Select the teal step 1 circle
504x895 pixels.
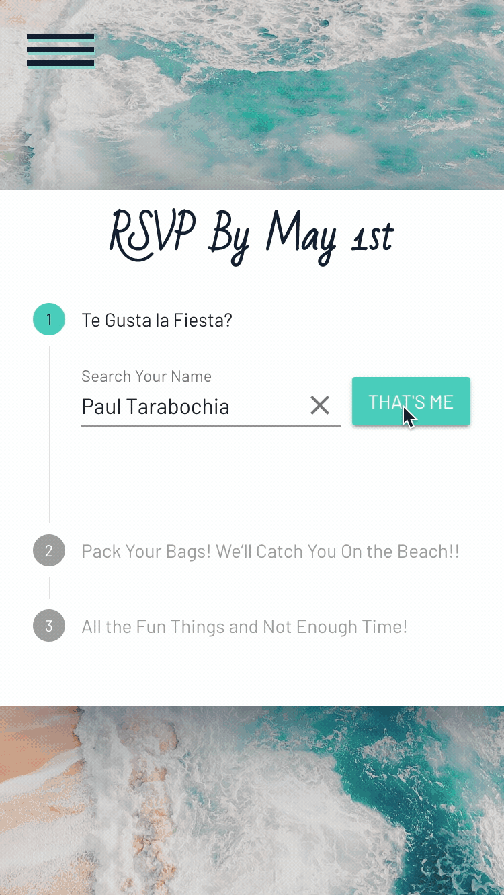[x=49, y=320]
